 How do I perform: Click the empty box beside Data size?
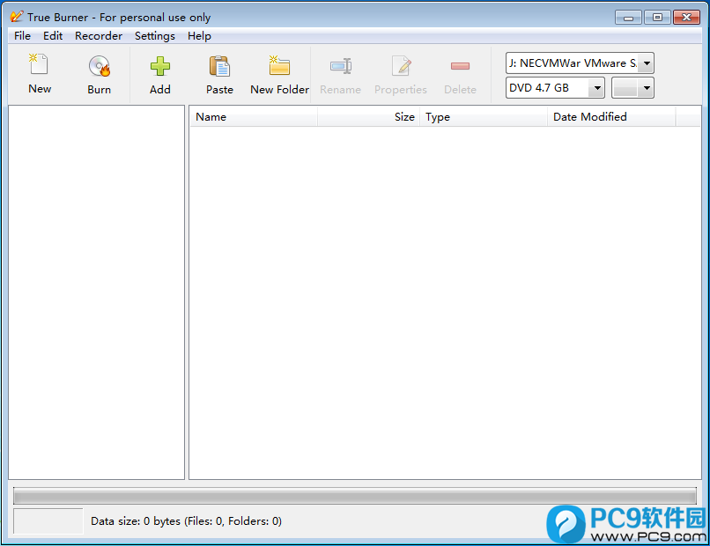(48, 521)
